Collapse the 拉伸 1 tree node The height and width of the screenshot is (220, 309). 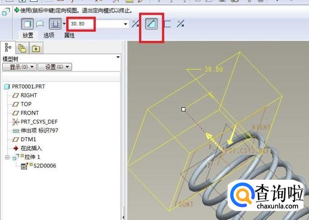(x=7, y=157)
